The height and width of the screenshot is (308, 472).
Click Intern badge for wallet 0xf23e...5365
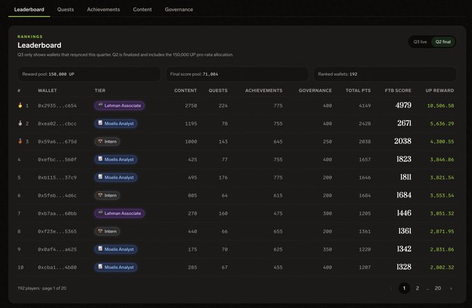[x=107, y=231]
